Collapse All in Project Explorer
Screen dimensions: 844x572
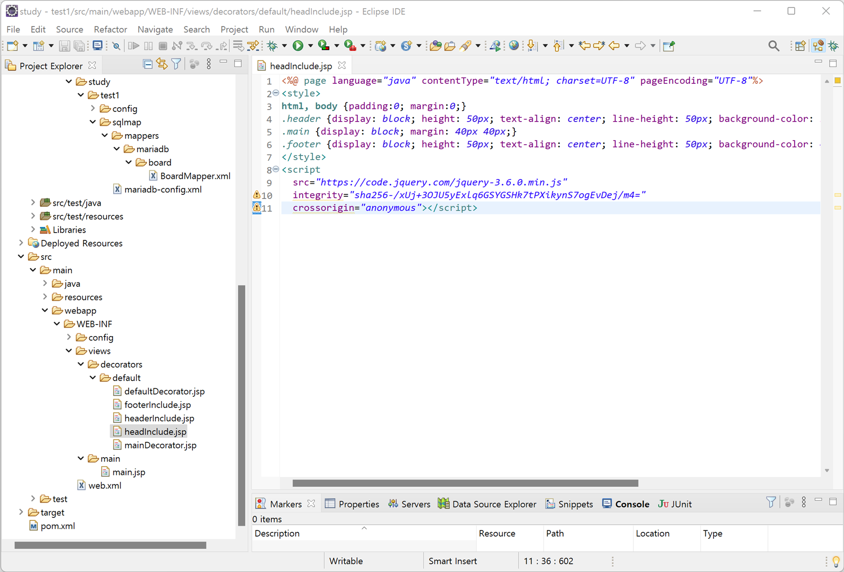[x=147, y=64]
